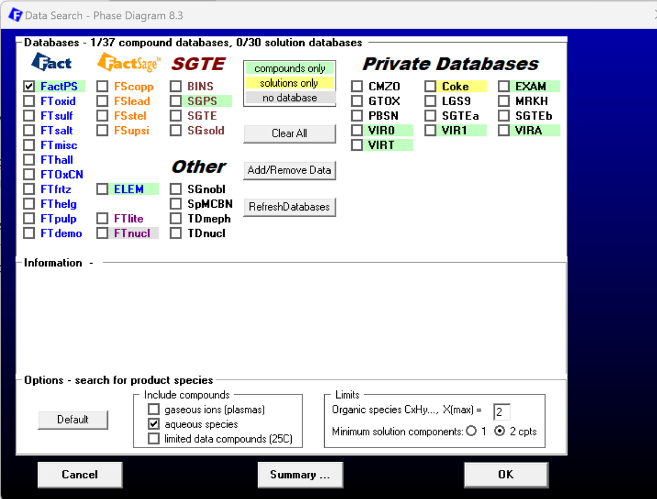This screenshot has width=657, height=499.
Task: Tick the ELEM database checkbox
Action: point(102,190)
